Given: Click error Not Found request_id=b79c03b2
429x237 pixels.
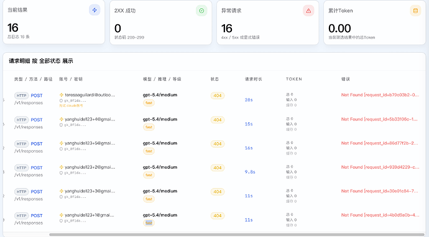Looking at the screenshot, I should (380, 95).
